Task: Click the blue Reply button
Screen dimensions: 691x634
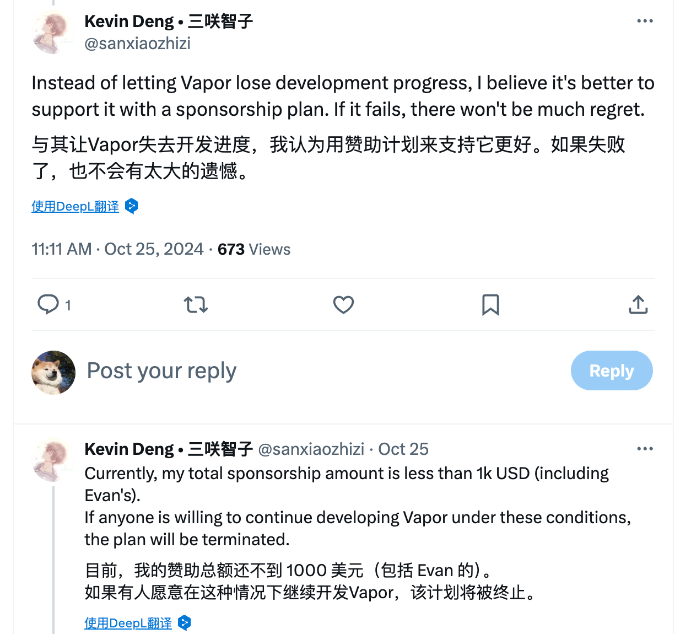Action: [x=612, y=370]
